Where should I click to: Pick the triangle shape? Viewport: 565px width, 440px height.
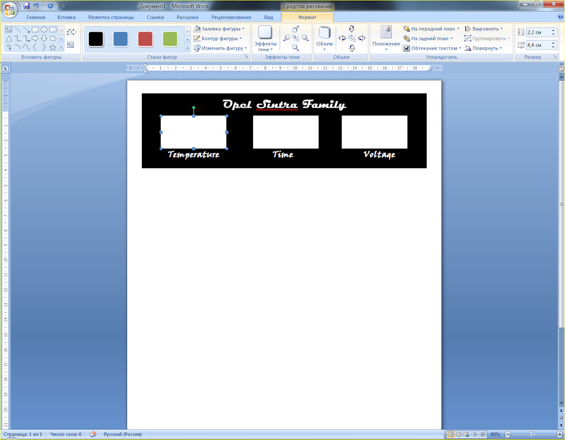click(x=9, y=38)
